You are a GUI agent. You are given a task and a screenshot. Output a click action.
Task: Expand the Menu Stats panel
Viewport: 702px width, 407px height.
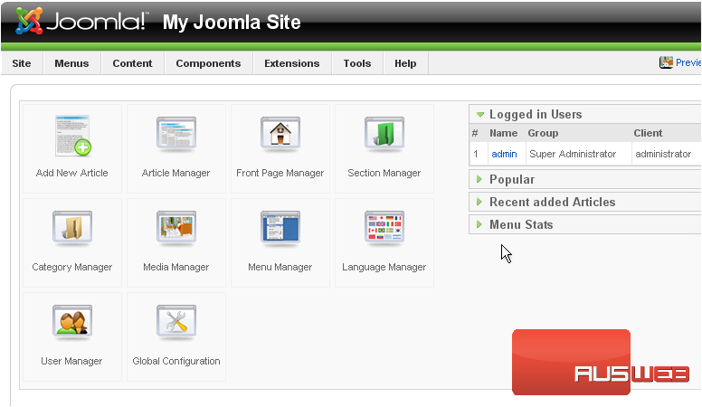[x=520, y=225]
